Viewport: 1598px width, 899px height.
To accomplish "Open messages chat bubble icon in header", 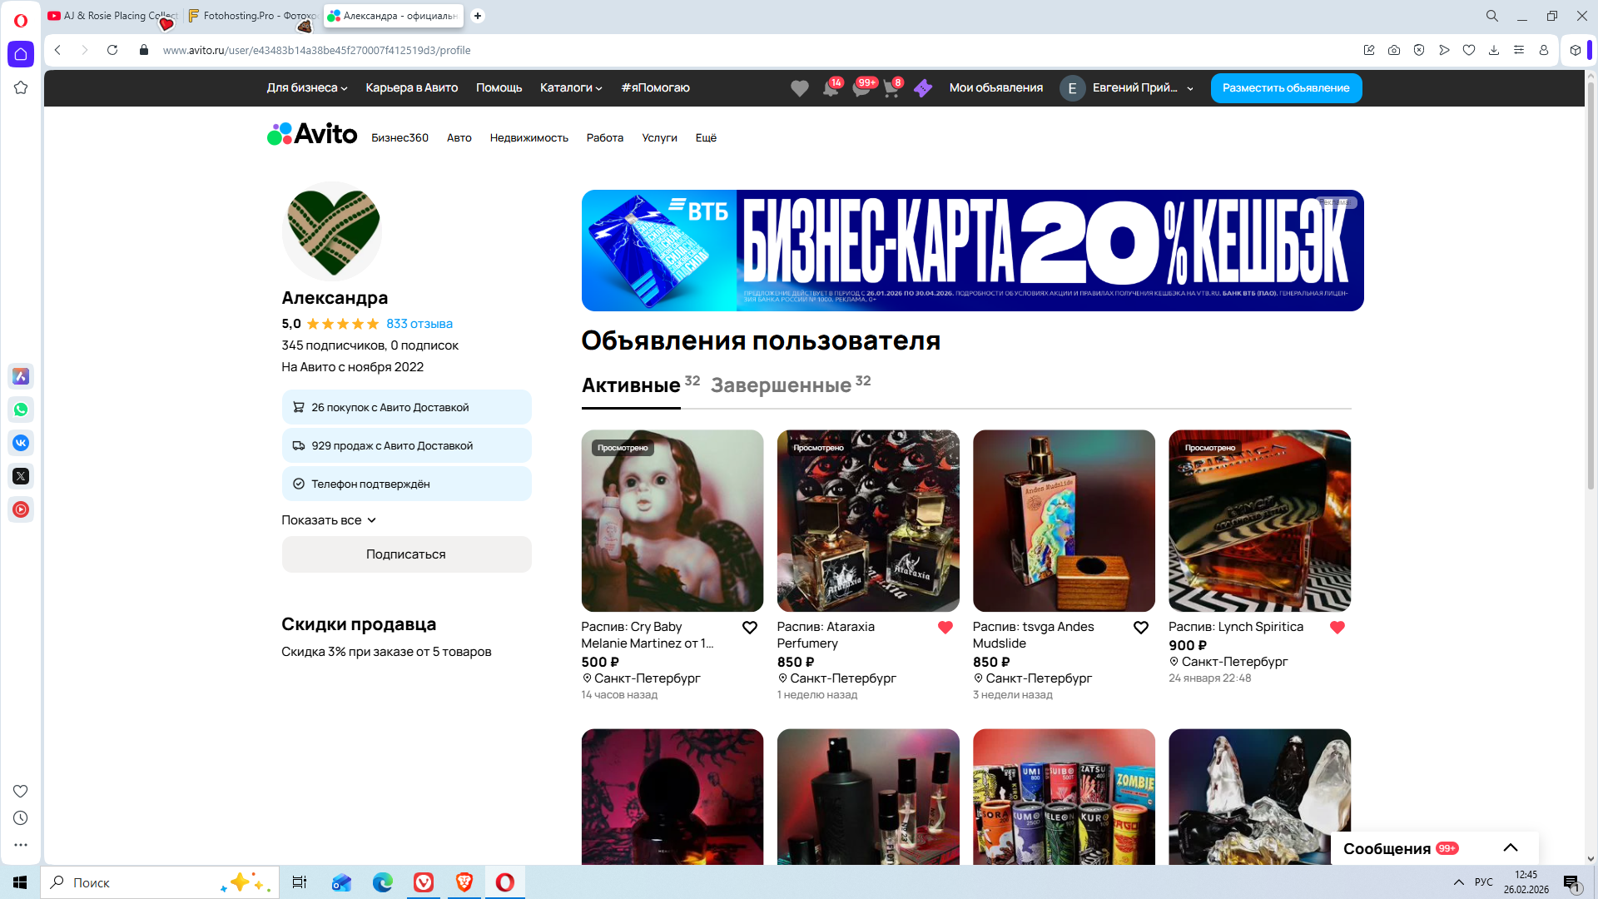I will tap(861, 88).
